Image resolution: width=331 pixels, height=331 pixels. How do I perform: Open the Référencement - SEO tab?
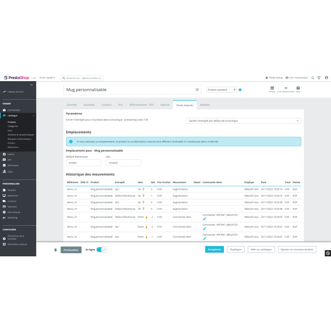[142, 105]
